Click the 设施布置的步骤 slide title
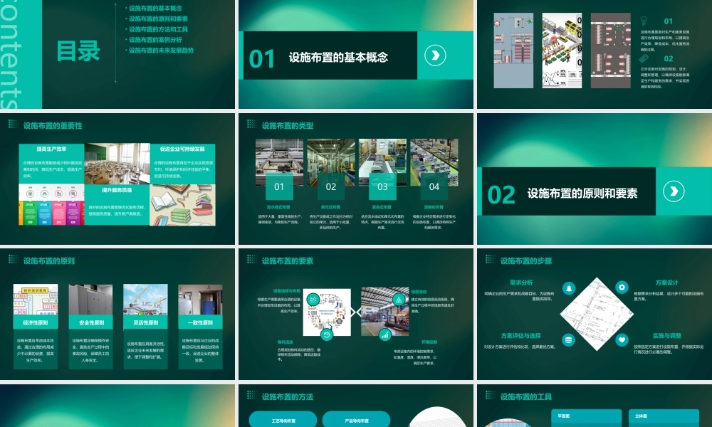The image size is (712, 427). (x=526, y=261)
